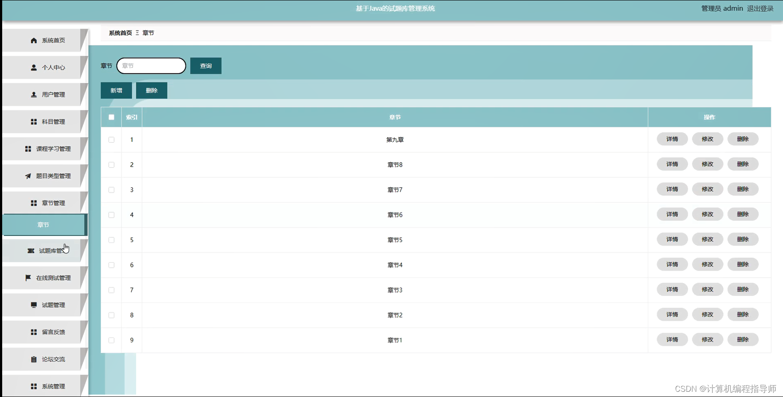783x397 pixels.
Task: Click the 索引 column header
Action: [x=132, y=117]
